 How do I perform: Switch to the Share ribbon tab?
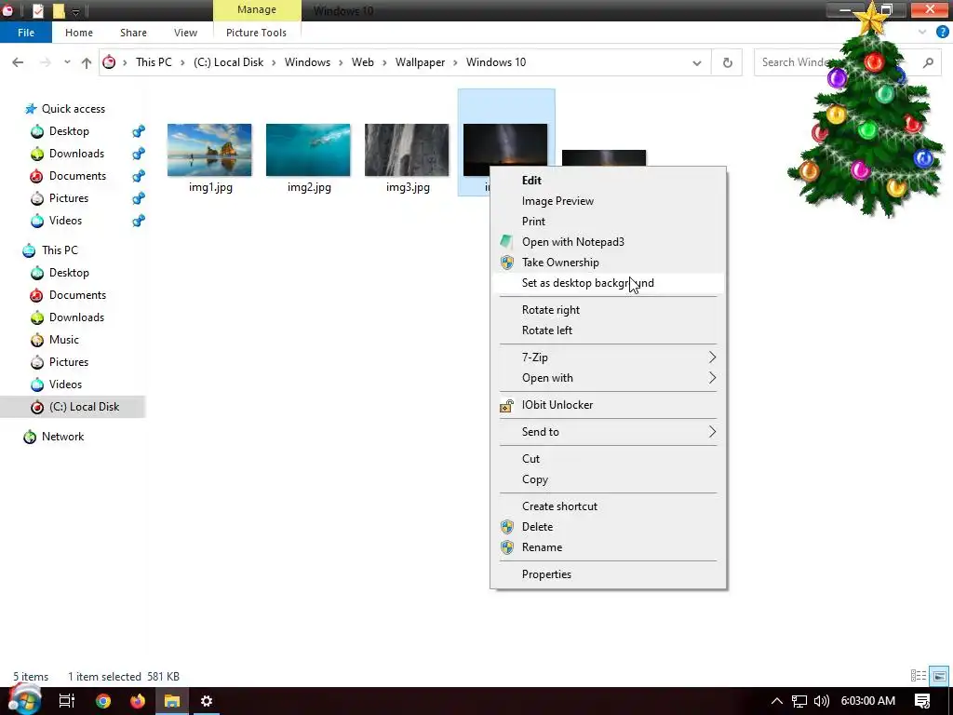133,33
